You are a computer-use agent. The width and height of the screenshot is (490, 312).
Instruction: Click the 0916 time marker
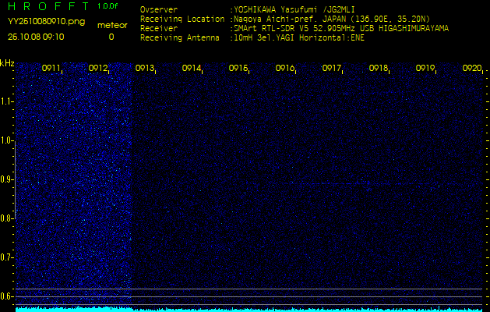point(284,68)
